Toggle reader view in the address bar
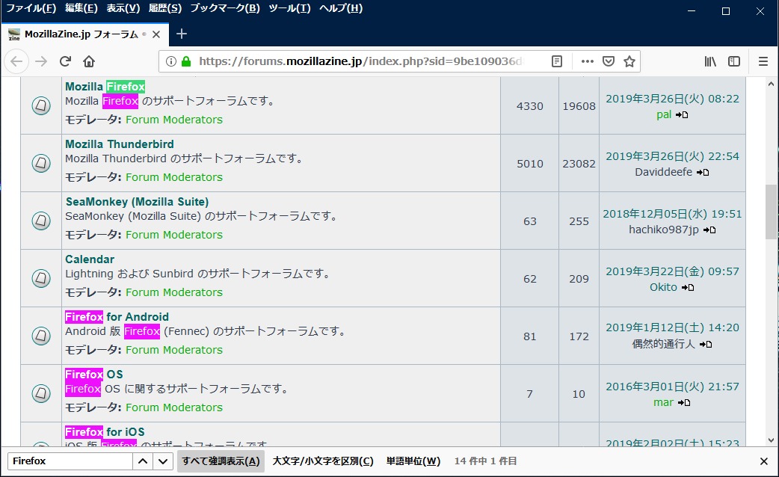Screen dimensions: 779x477 pos(557,61)
